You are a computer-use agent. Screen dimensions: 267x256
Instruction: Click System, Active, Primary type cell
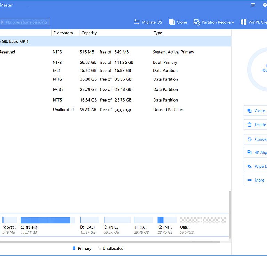(173, 52)
